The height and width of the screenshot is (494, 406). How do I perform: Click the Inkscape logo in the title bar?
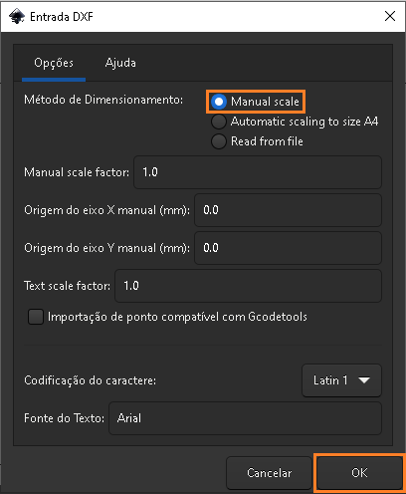pyautogui.click(x=17, y=16)
